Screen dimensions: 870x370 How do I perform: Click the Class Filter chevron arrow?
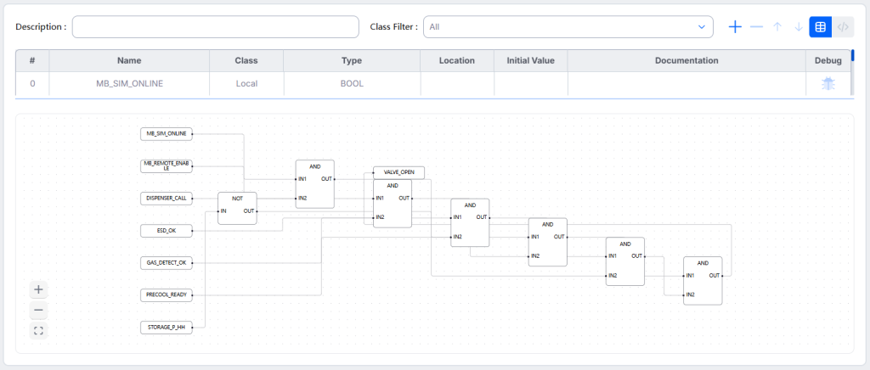pyautogui.click(x=702, y=27)
